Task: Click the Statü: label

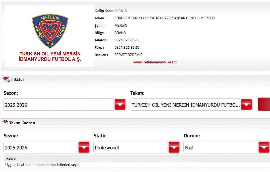Action: coord(100,136)
